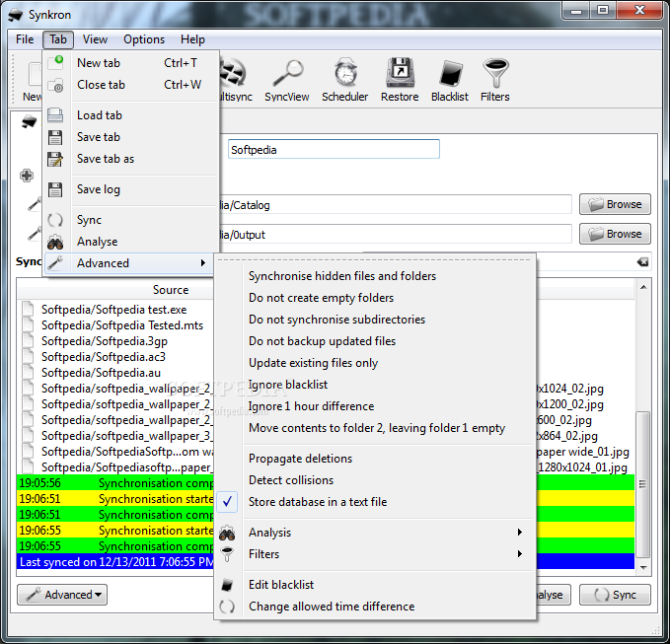Click the Sync button at bottom right
This screenshot has height=644, width=670.
click(615, 595)
